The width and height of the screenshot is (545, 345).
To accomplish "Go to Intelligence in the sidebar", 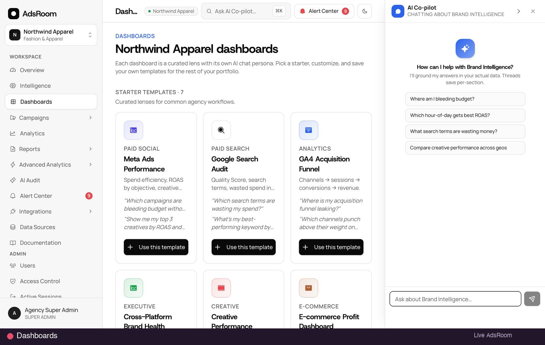I will click(51, 86).
